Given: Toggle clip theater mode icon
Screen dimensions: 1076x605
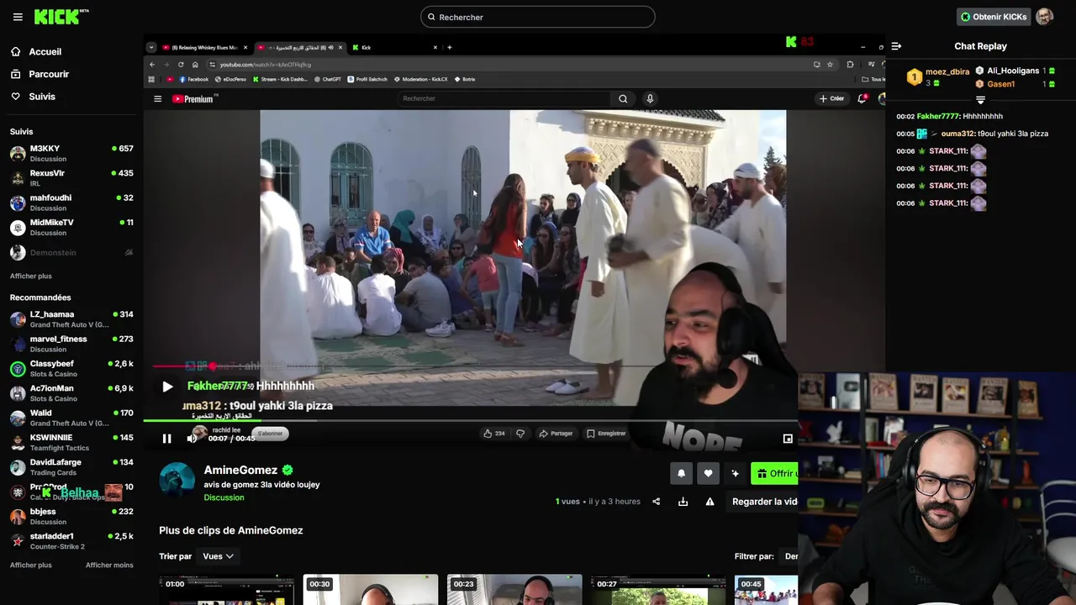Looking at the screenshot, I should (x=788, y=439).
